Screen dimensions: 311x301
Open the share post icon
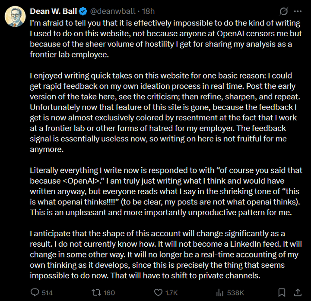click(298, 292)
